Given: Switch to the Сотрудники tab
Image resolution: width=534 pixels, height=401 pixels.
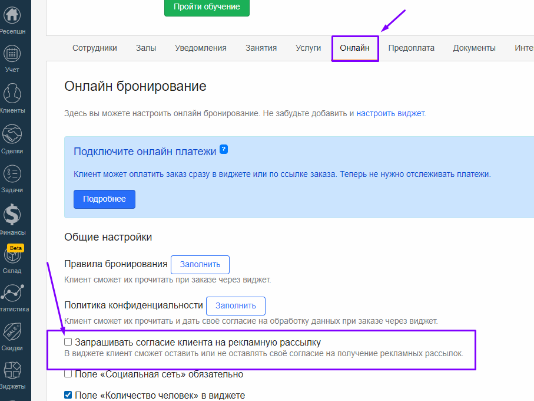Looking at the screenshot, I should pos(95,48).
